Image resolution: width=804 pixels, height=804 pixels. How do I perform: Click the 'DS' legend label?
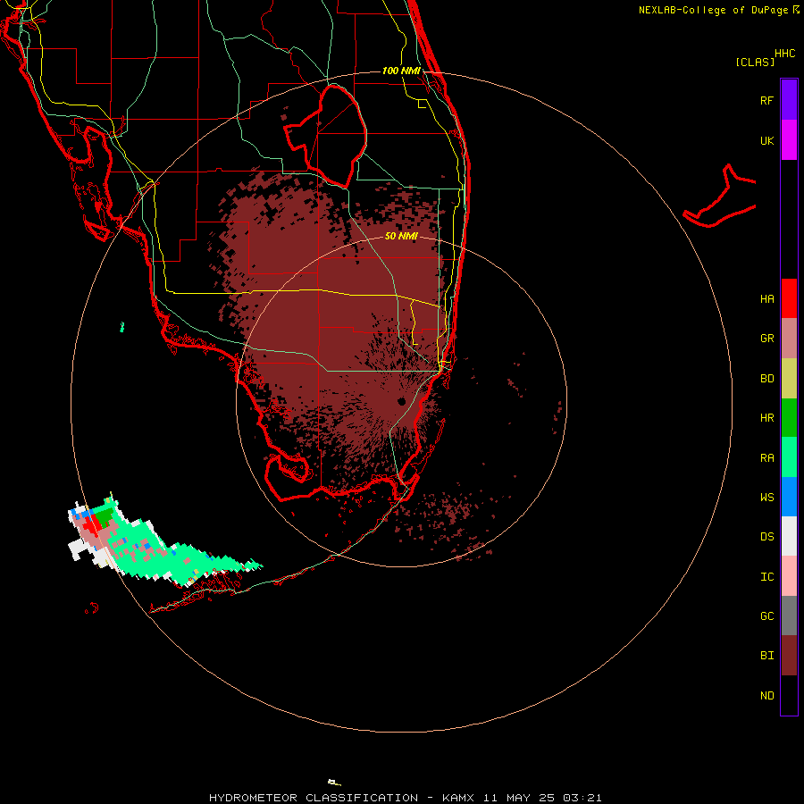[x=766, y=537]
